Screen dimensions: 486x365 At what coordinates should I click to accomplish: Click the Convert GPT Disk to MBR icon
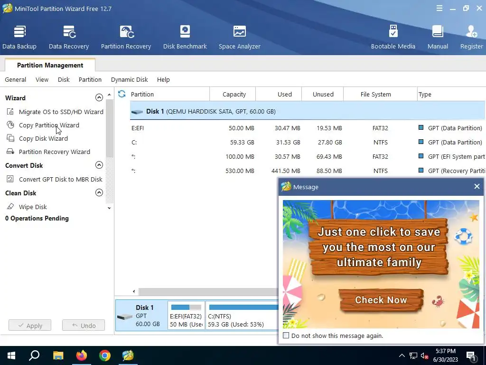pyautogui.click(x=10, y=179)
